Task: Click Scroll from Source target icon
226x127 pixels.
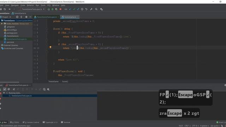Action: point(17,17)
